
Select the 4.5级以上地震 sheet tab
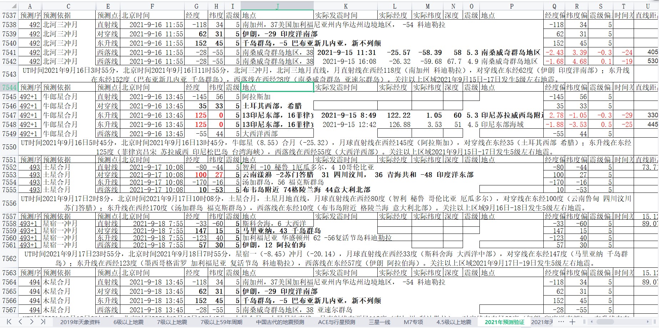point(454,322)
